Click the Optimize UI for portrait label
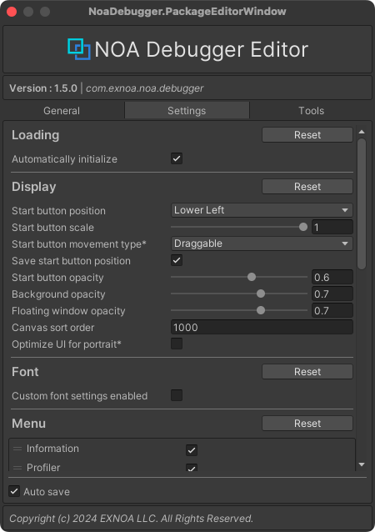Viewport: 375px width, 532px height. pyautogui.click(x=67, y=344)
